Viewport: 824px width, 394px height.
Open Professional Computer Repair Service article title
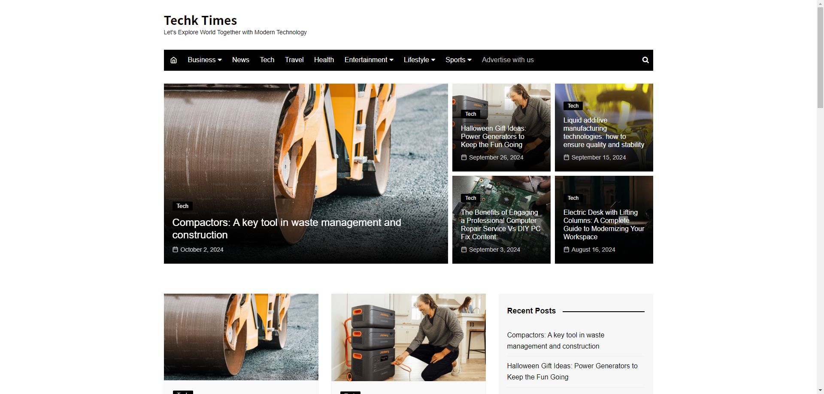click(x=501, y=225)
